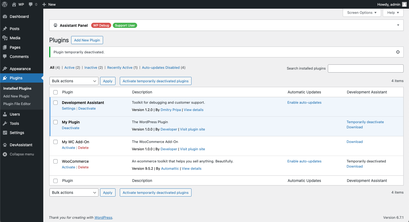This screenshot has height=222, width=409.
Task: Open Dmitry Pripa author link
Action: pos(171,110)
